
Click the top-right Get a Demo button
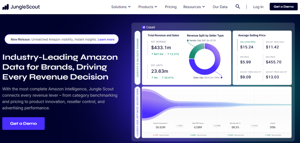(x=284, y=6)
